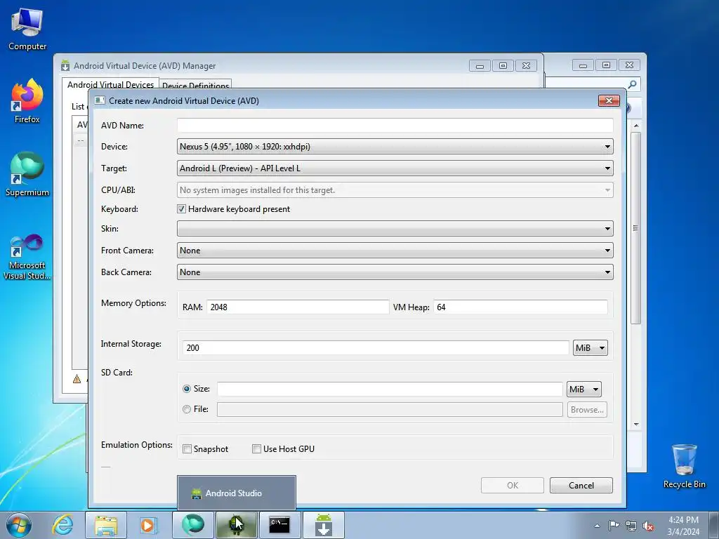
Task: Click the Windows Start orb
Action: pyautogui.click(x=19, y=525)
